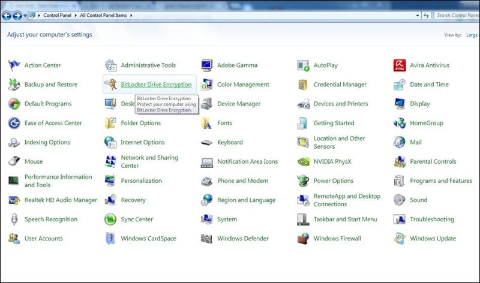Open the Taskbar and Start Menu link
480x283 pixels.
point(346,219)
